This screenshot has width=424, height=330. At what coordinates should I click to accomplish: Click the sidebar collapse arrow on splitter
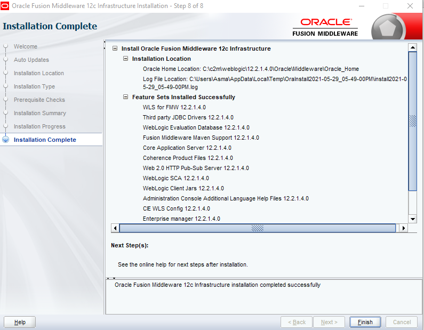coord(105,42)
